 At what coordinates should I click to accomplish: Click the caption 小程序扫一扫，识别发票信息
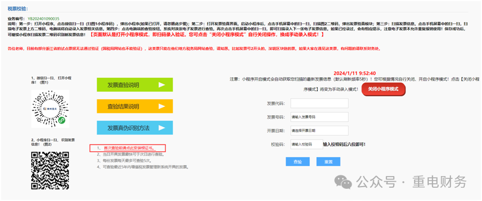click(53, 142)
